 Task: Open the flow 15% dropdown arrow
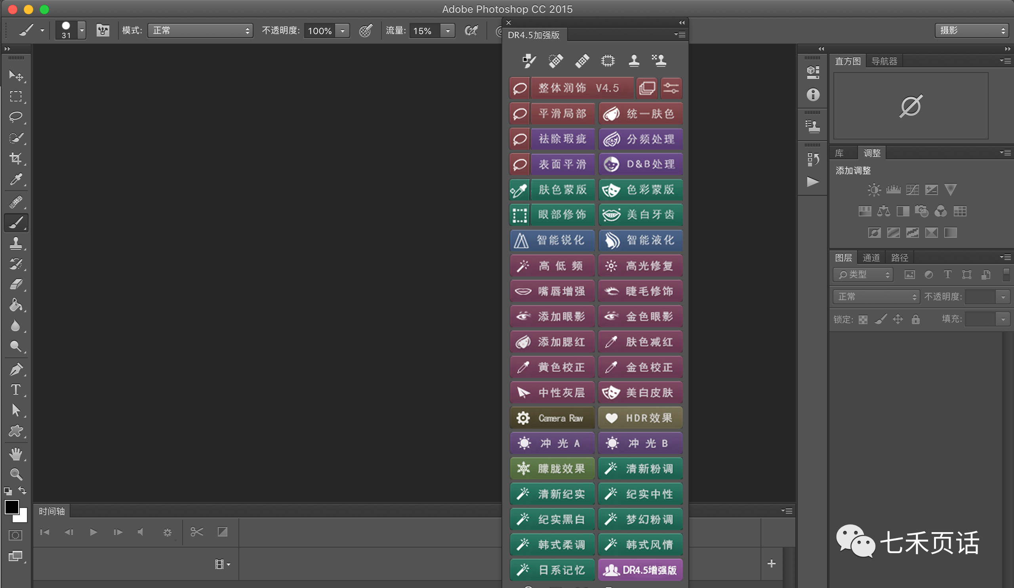[x=448, y=31]
